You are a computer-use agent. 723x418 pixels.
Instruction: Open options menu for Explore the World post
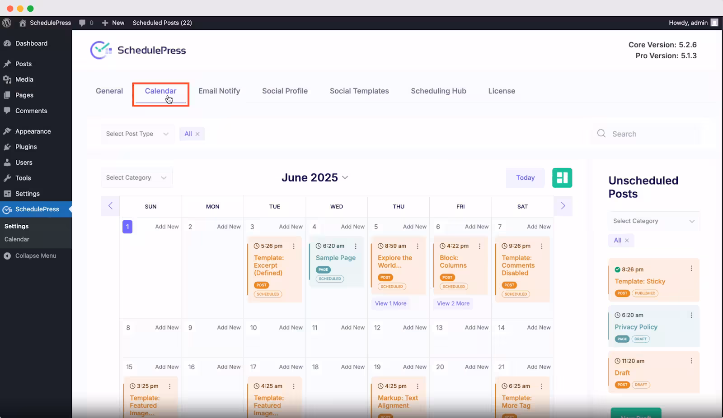418,246
